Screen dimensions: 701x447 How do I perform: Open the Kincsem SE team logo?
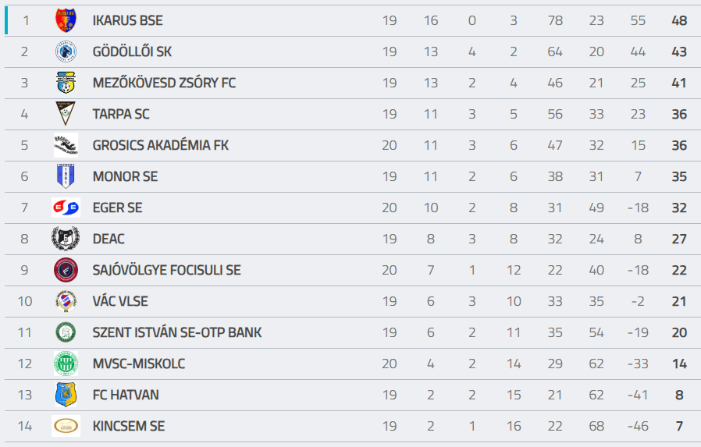point(66,426)
